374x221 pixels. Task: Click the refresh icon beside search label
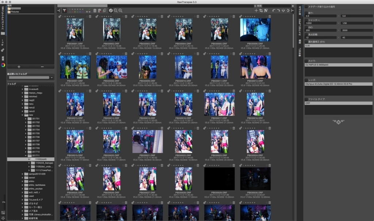(x=255, y=6)
